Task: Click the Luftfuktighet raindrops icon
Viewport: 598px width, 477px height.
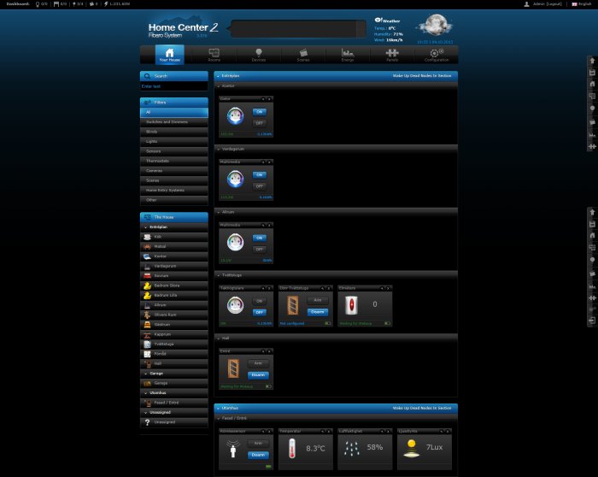Action: coord(352,449)
